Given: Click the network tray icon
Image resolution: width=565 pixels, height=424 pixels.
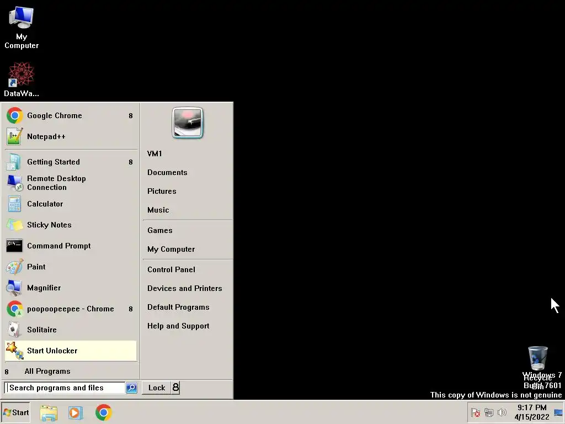Looking at the screenshot, I should [489, 412].
